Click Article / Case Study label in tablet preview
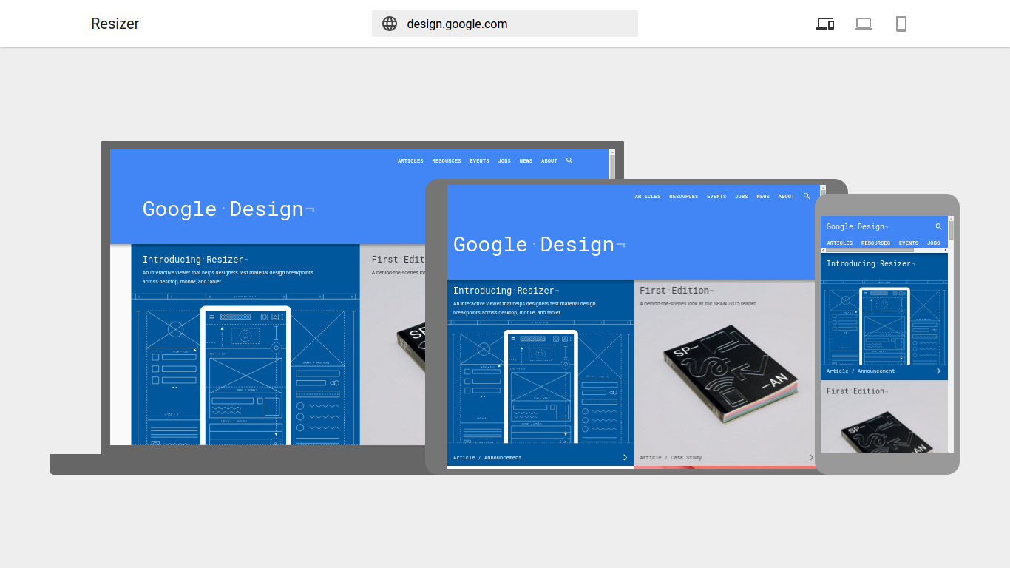1010x568 pixels. pos(671,458)
